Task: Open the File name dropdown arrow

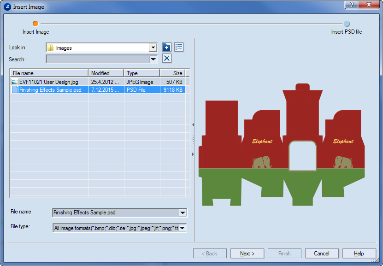Action: [x=183, y=213]
